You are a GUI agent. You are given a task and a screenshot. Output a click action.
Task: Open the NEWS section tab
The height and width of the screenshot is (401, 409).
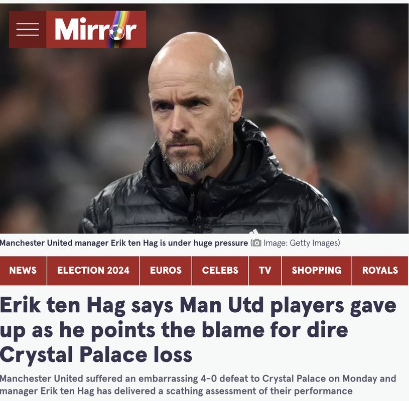click(23, 271)
